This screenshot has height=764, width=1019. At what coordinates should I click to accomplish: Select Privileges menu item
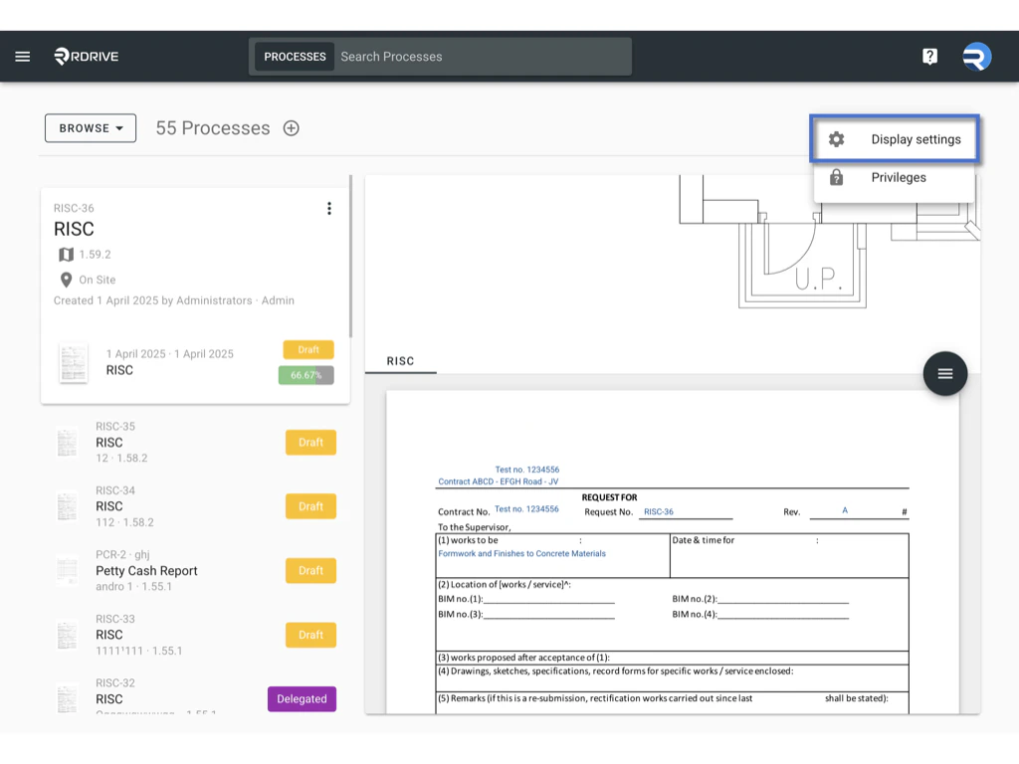(x=895, y=177)
